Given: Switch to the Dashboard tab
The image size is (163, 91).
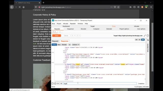Looking at the screenshot, I should [x=66, y=26].
